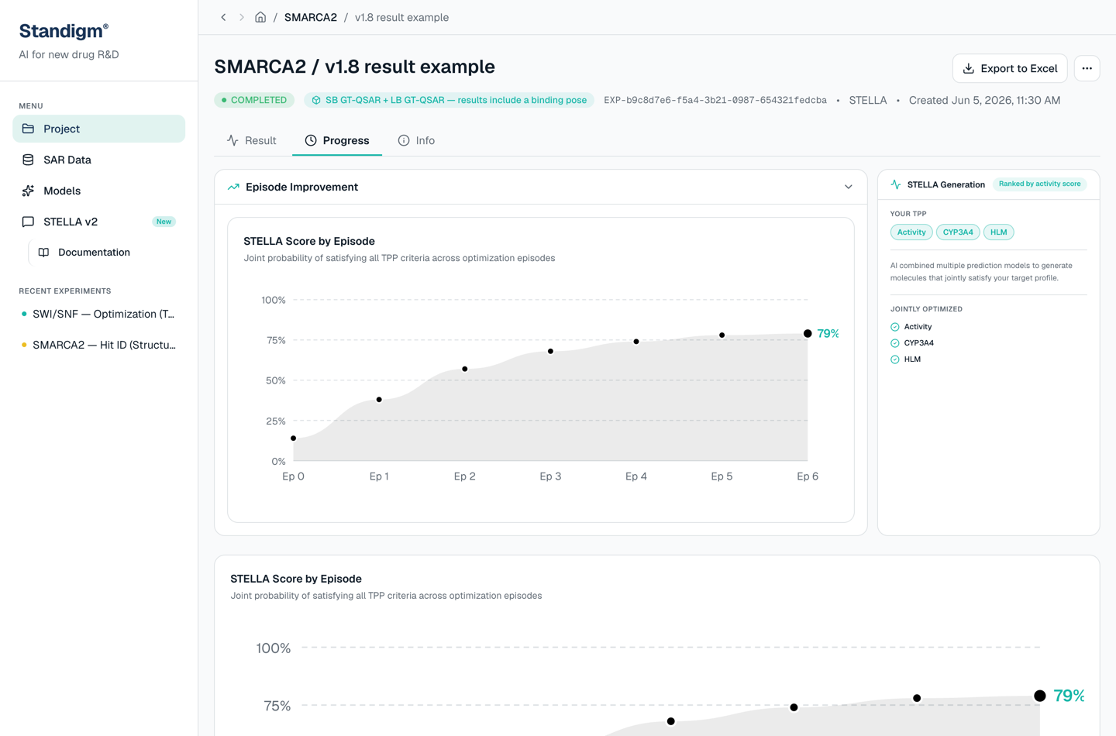Screen dimensions: 1116x736
Task: Click the Ep 0 data point on chart
Action: 294,439
